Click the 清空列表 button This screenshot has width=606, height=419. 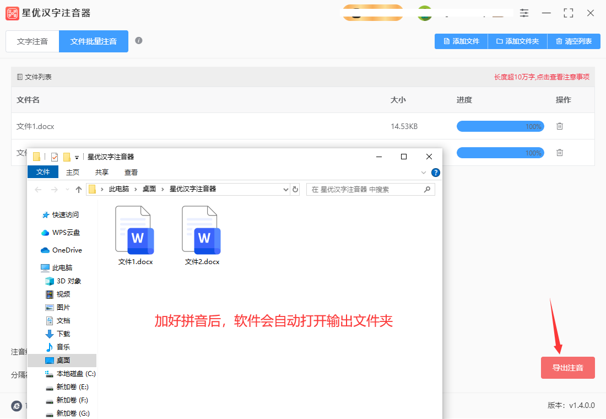tap(574, 41)
